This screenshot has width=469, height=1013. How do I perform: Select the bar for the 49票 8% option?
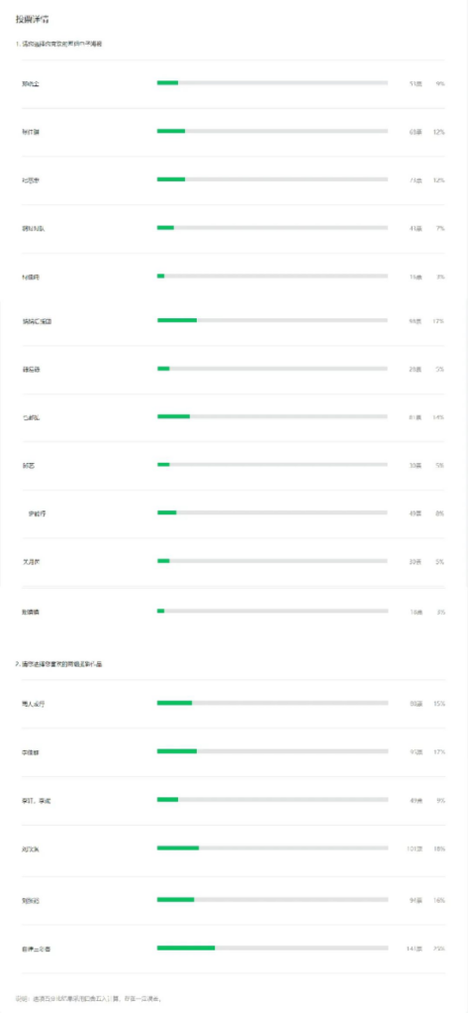pyautogui.click(x=272, y=513)
